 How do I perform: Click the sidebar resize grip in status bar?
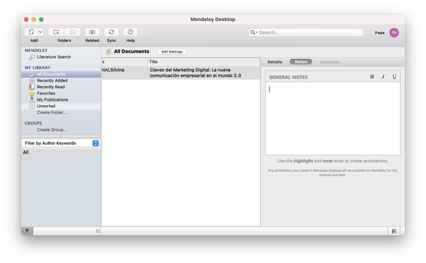[97, 231]
